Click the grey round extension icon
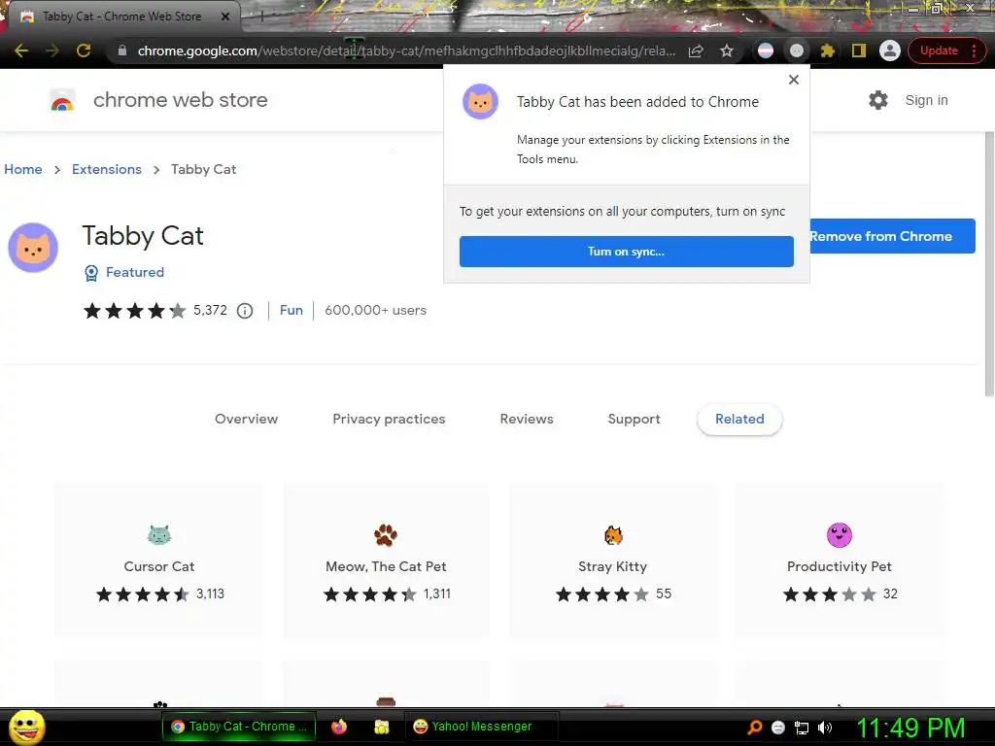Image resolution: width=995 pixels, height=746 pixels. point(797,51)
